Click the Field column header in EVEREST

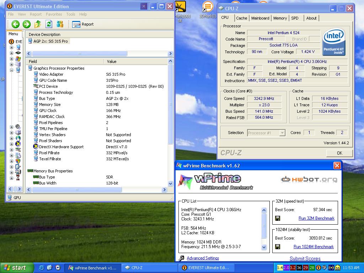[65, 61]
